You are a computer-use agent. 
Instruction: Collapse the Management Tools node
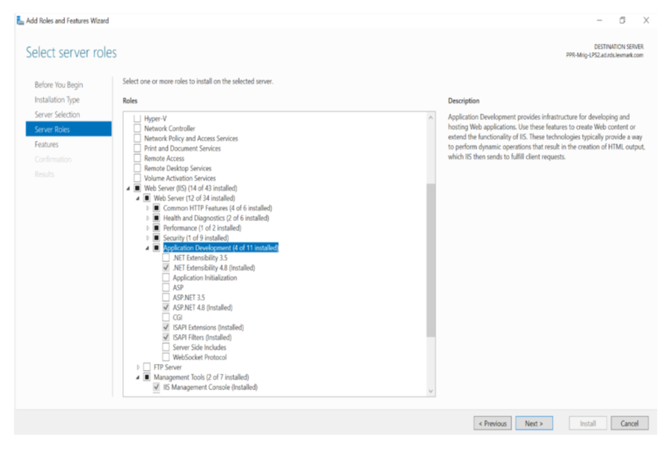point(138,378)
